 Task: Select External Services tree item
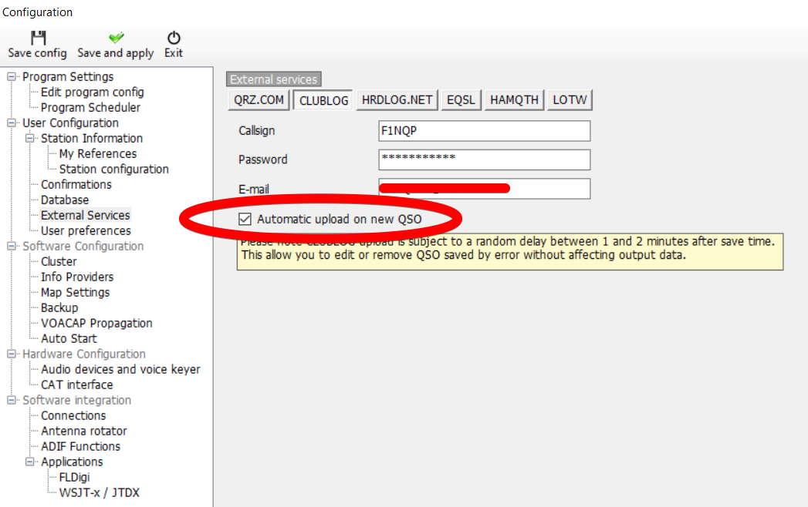pos(86,215)
